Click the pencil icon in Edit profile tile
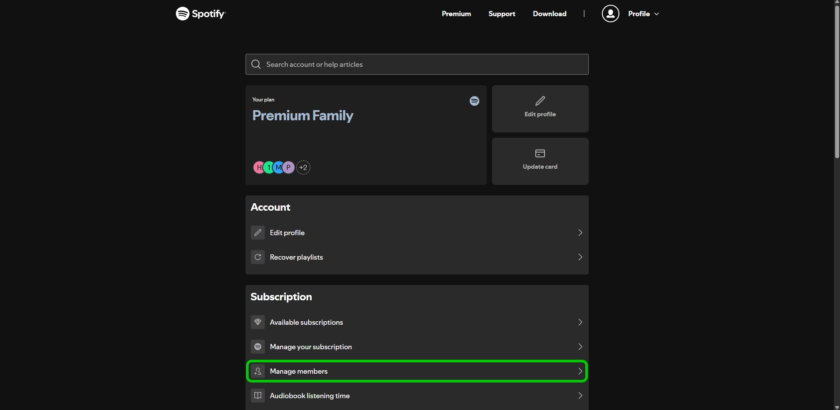The height and width of the screenshot is (410, 840). tap(540, 101)
